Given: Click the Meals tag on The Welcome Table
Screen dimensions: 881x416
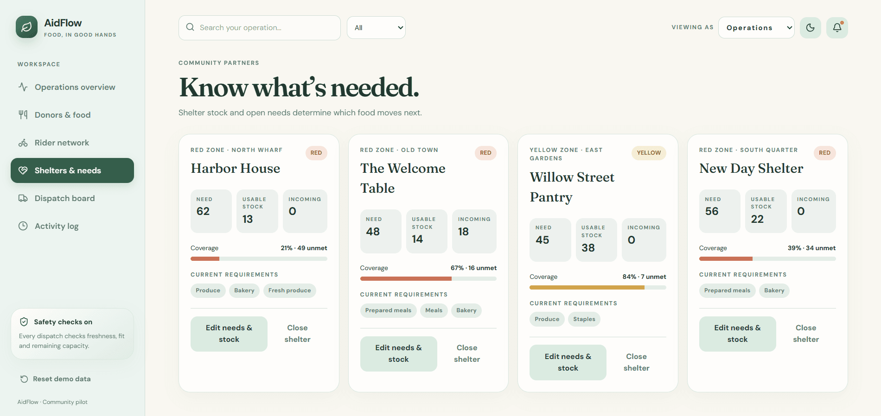Looking at the screenshot, I should click(434, 310).
